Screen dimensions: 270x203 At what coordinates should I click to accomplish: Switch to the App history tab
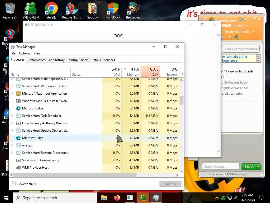56,60
